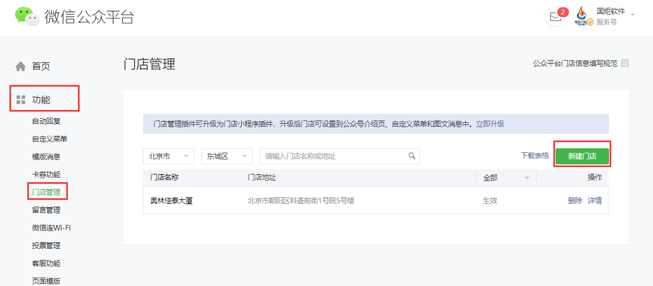The width and height of the screenshot is (653, 286).
Task: Click the 微信公众平台 title text
Action: coord(90,17)
